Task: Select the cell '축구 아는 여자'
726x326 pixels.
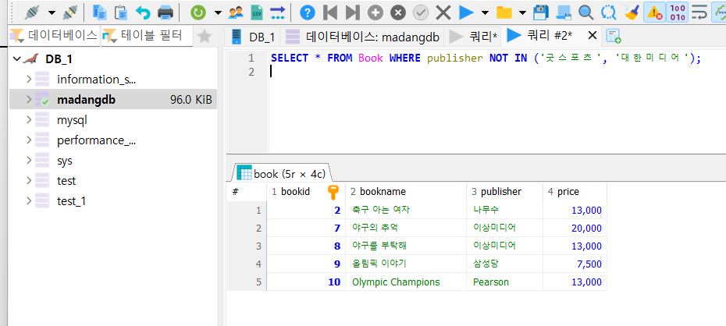Action: (406, 211)
